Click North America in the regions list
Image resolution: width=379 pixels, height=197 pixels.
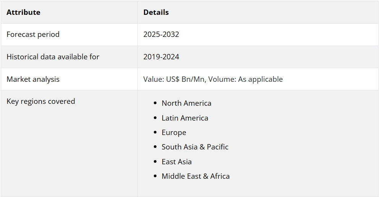click(x=186, y=103)
